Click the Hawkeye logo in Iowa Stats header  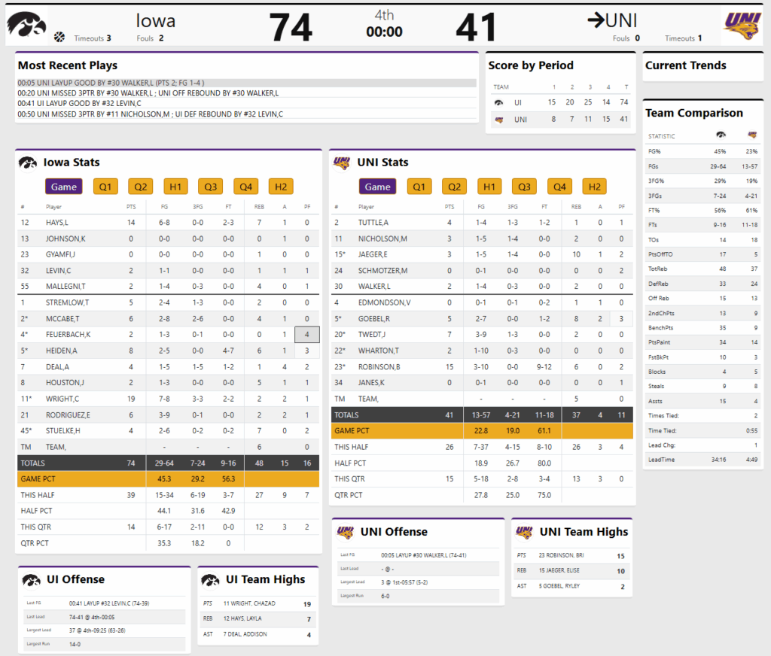point(29,162)
